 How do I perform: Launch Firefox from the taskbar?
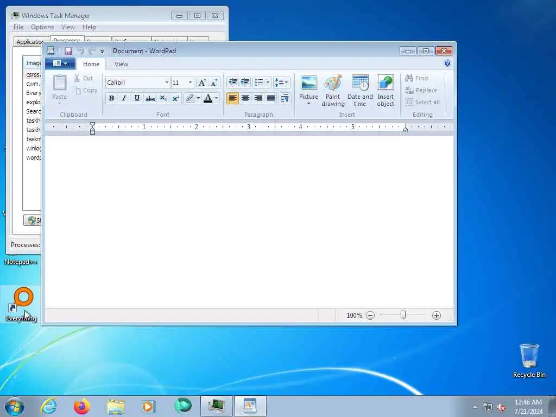tap(81, 406)
